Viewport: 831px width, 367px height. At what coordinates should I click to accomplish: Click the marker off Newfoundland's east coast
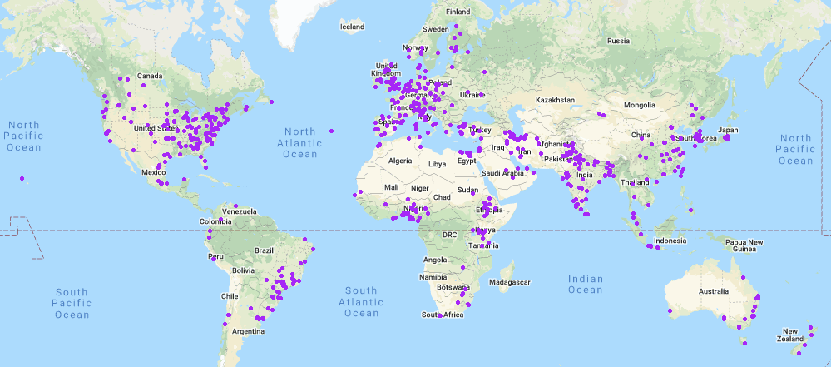[x=271, y=102]
